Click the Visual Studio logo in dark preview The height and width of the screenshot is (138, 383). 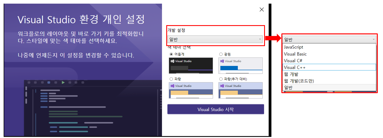pos(172,61)
